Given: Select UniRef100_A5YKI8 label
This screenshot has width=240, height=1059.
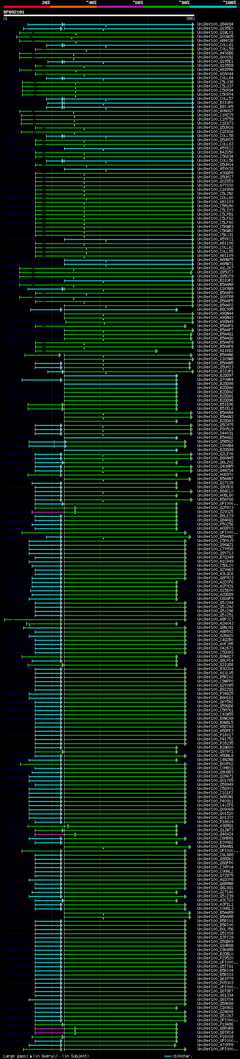Looking at the screenshot, I should [x=215, y=169].
